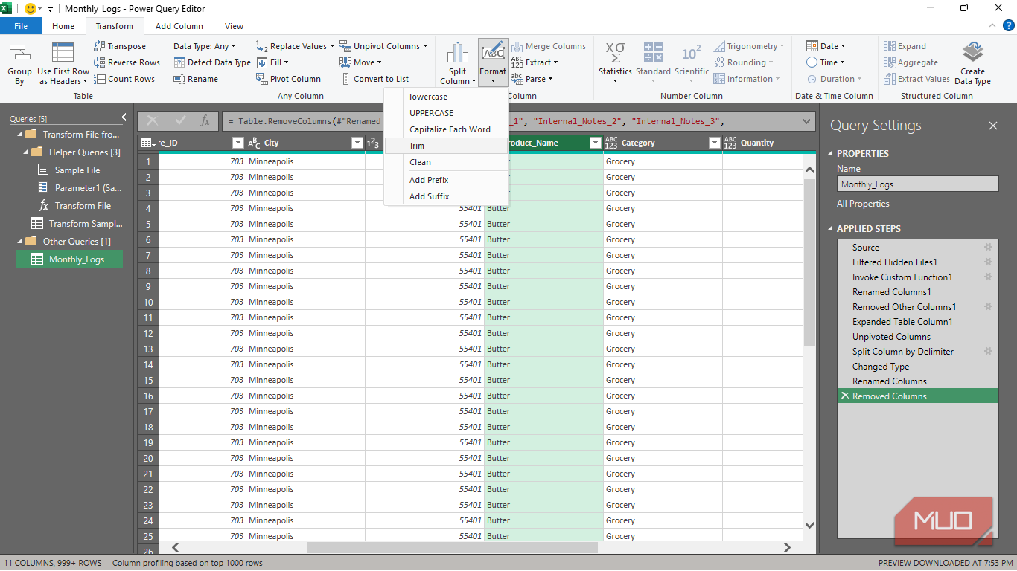The height and width of the screenshot is (571, 1017).
Task: Open City column filter dropdown
Action: coord(357,143)
